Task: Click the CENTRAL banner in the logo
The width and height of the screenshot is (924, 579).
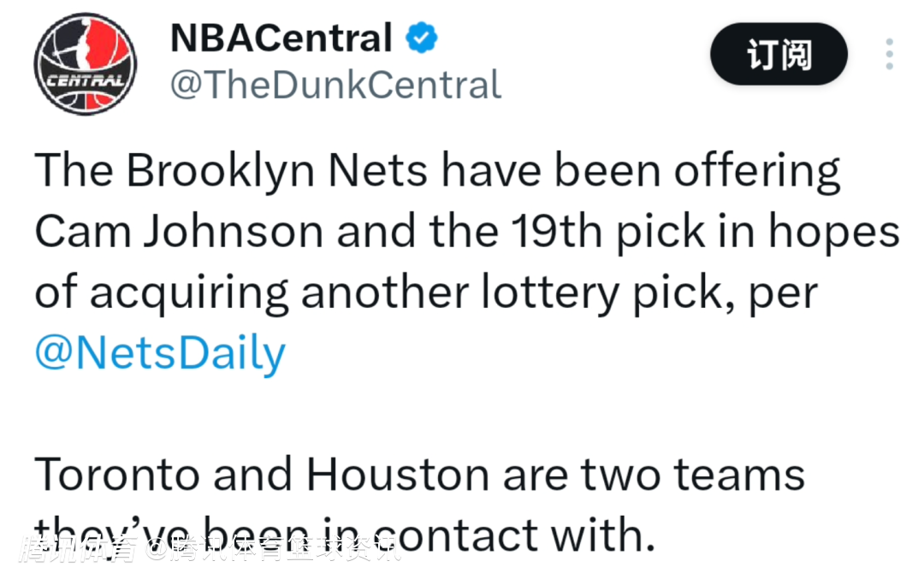Action: coord(86,81)
